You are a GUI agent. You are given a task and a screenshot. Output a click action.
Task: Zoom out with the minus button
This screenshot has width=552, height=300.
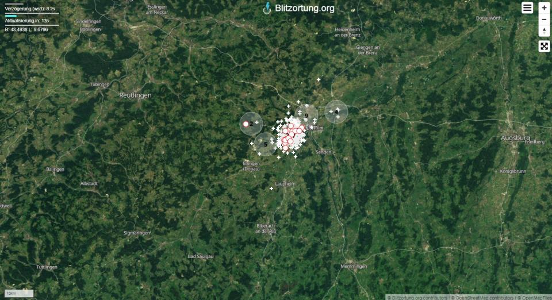(544, 20)
